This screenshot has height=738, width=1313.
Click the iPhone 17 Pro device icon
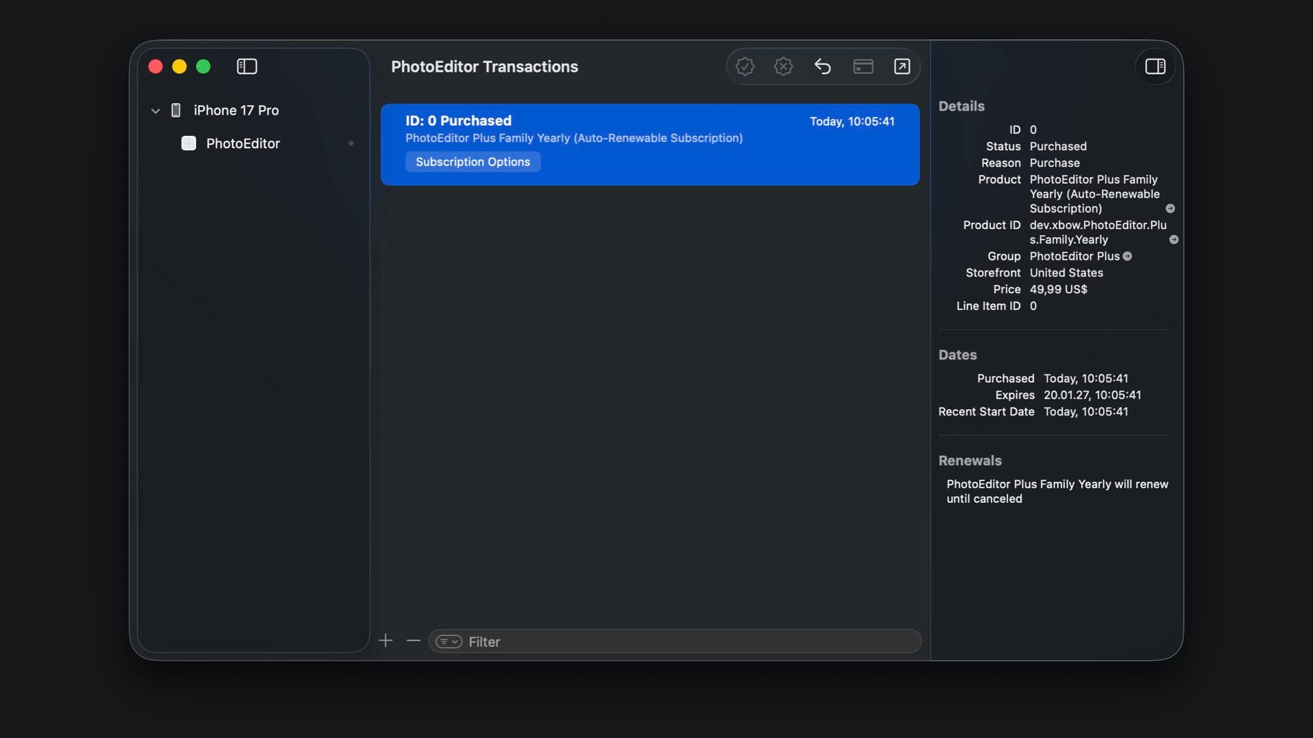point(176,111)
